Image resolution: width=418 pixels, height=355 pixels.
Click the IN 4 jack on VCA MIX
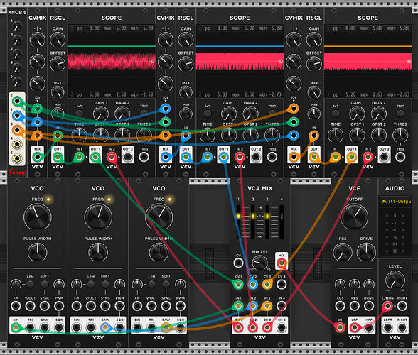(x=282, y=306)
